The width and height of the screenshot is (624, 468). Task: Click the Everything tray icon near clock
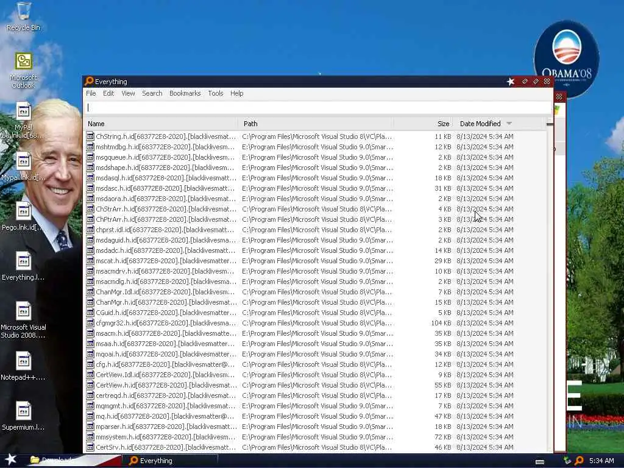[x=579, y=461]
